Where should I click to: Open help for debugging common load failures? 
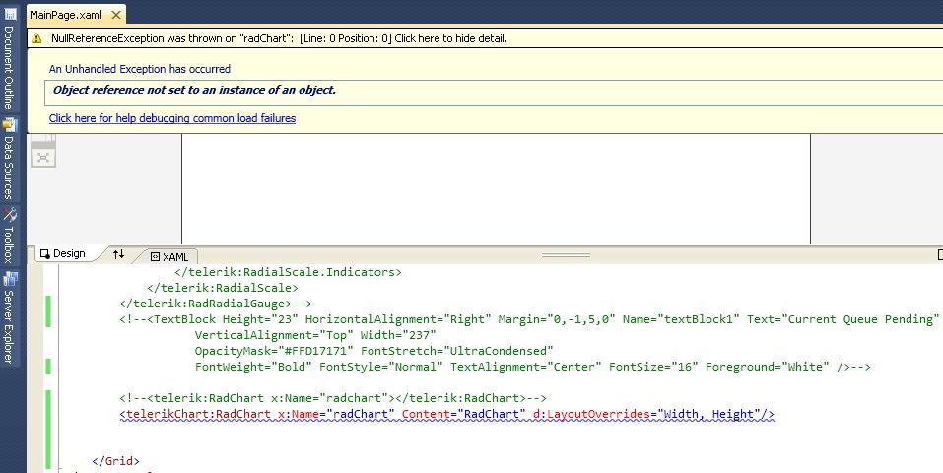pos(172,118)
